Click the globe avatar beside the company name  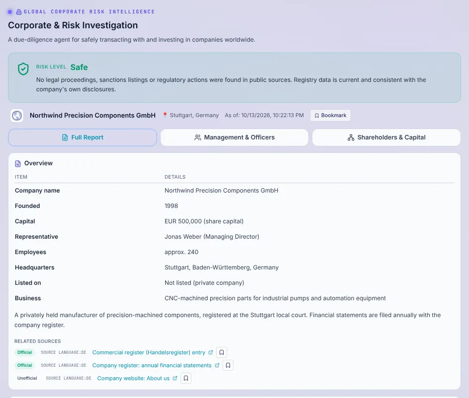coord(17,116)
